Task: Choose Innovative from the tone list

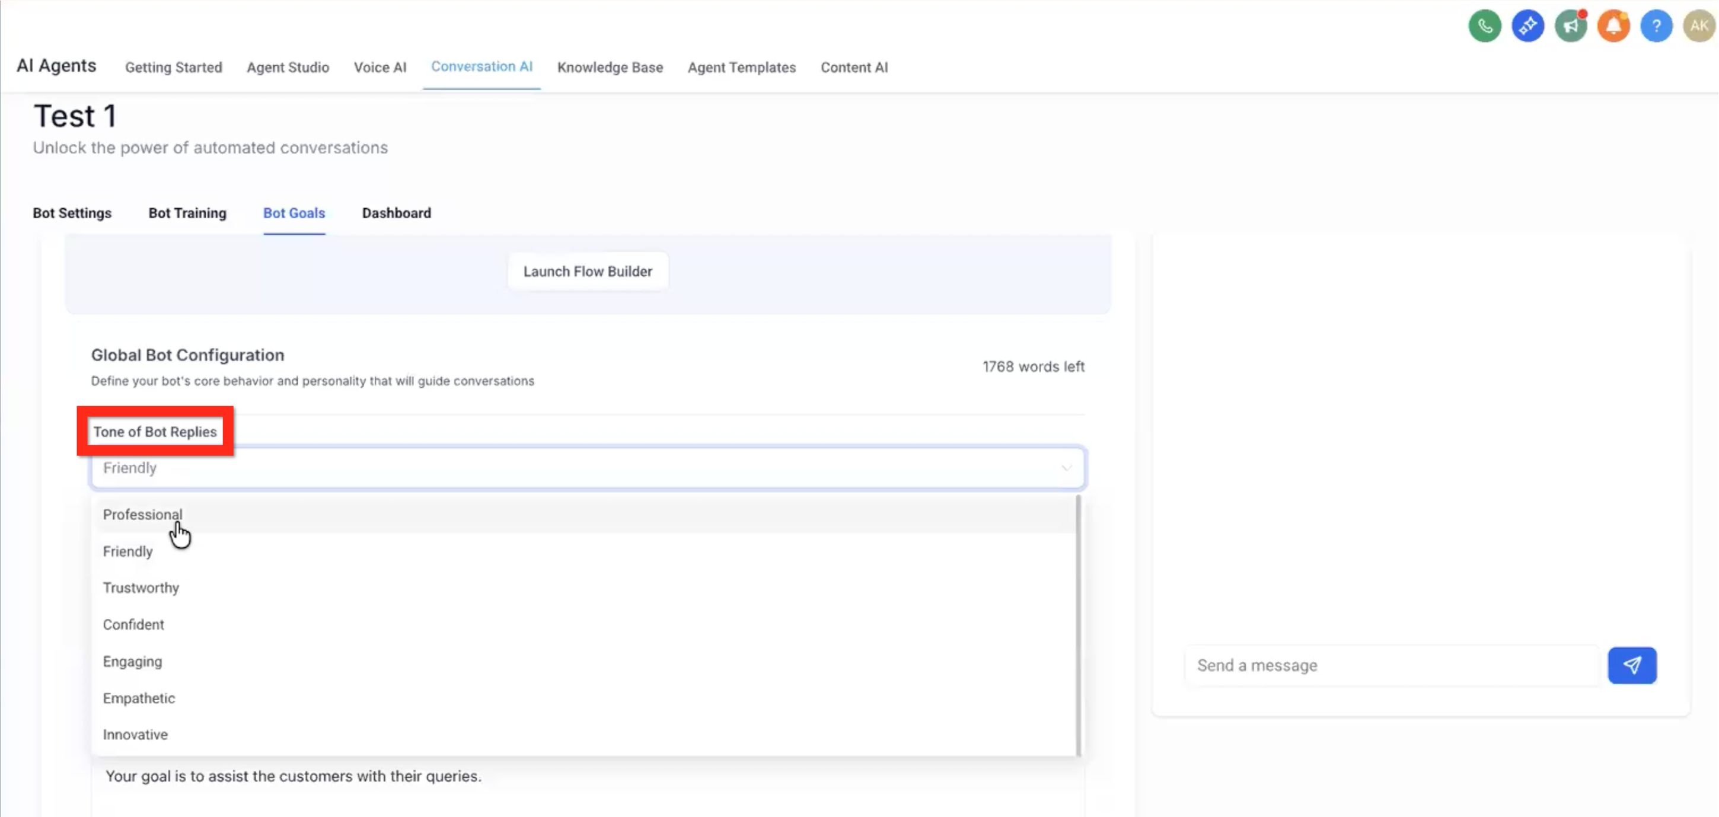Action: point(585,734)
